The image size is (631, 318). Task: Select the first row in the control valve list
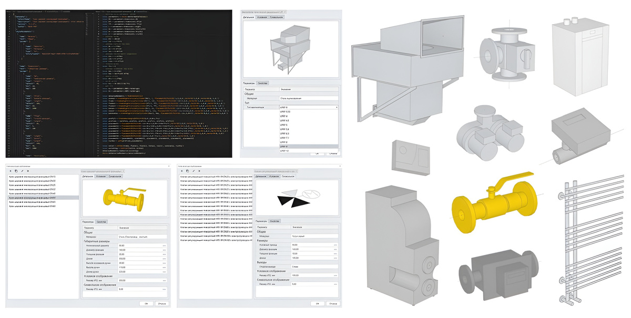click(x=215, y=177)
